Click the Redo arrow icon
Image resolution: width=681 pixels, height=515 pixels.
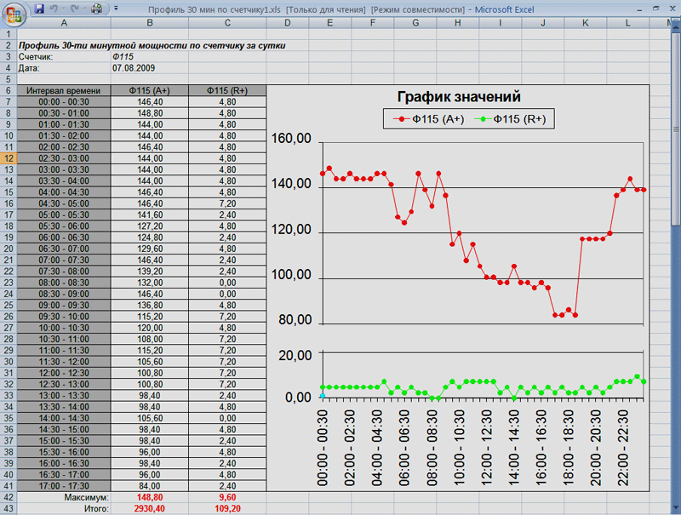point(73,9)
